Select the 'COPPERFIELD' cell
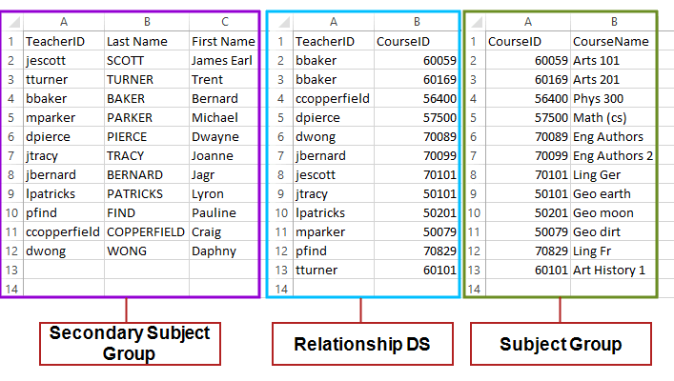674x381 pixels. coord(147,231)
